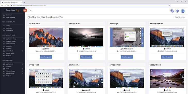Viewport: 188px width, 94px height.
Task: Open a new browser tab with plus
Action: pyautogui.click(x=24, y=2)
